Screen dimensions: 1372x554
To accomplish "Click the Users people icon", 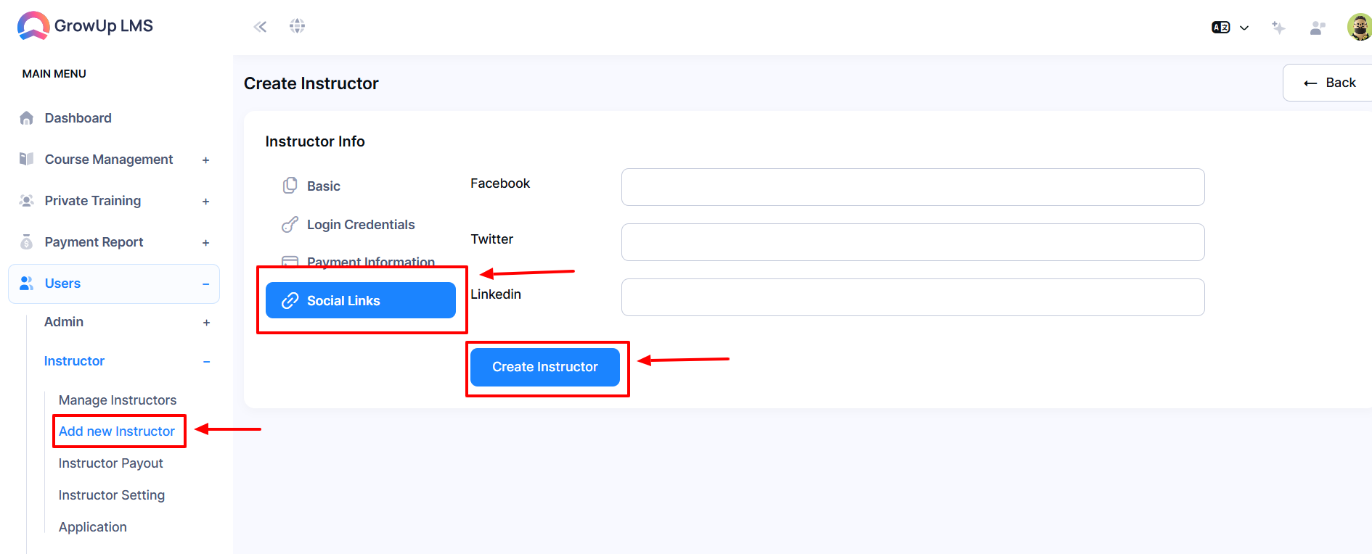I will [27, 284].
